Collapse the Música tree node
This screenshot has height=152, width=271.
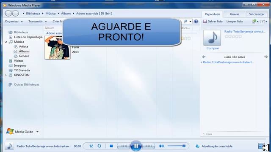6,42
